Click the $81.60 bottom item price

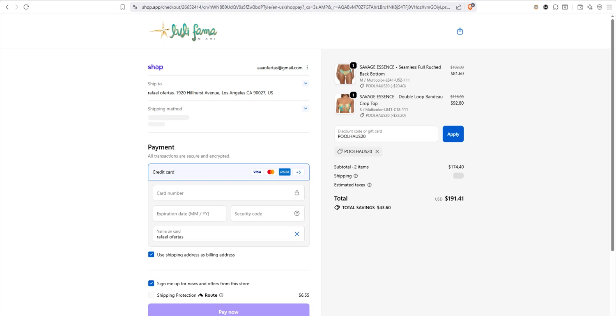point(457,74)
